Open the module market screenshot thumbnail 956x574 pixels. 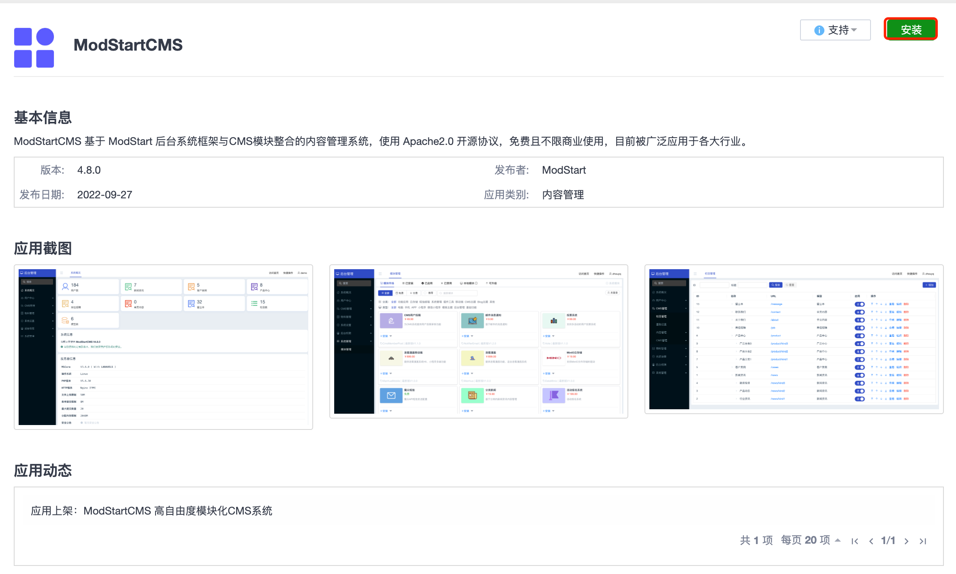coord(478,341)
